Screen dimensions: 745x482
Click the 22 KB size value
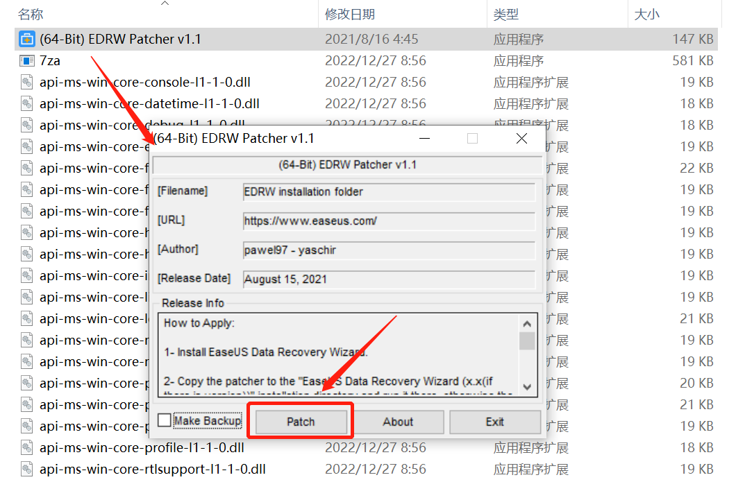pos(696,168)
